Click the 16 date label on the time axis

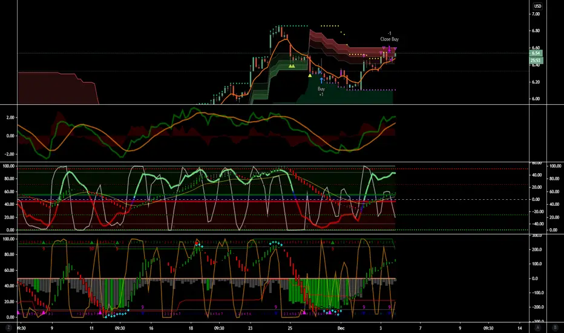pos(151,328)
